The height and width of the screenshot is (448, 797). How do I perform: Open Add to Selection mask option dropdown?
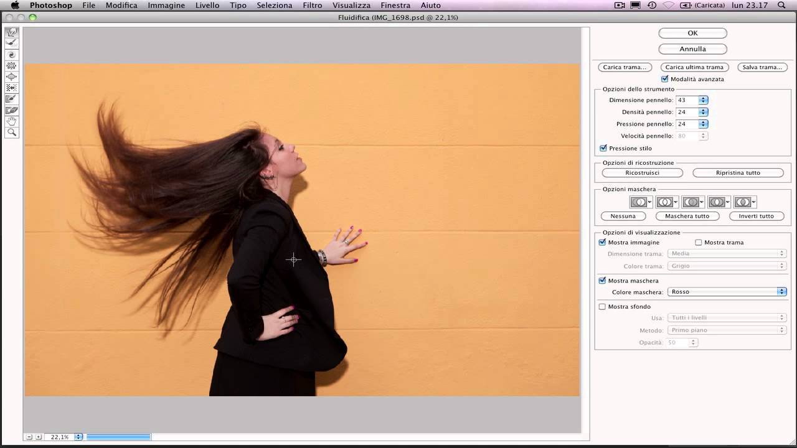(x=667, y=202)
